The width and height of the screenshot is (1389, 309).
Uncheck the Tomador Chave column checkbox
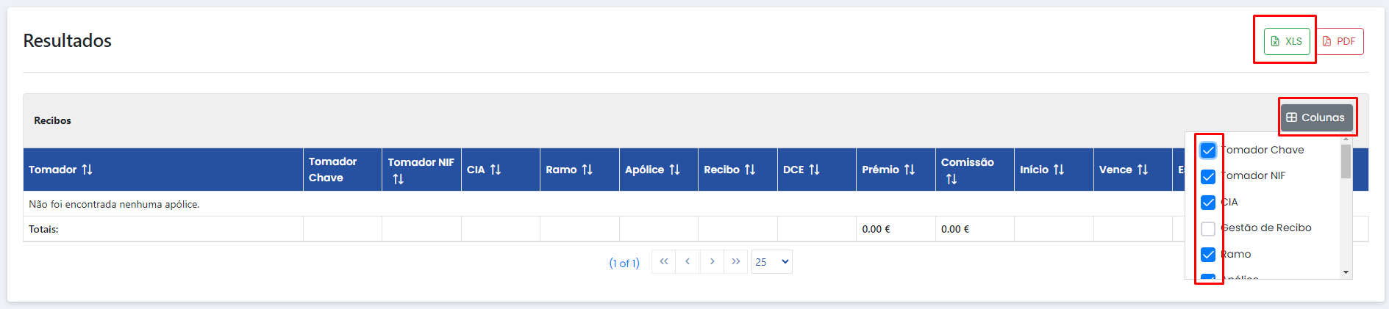[1208, 150]
